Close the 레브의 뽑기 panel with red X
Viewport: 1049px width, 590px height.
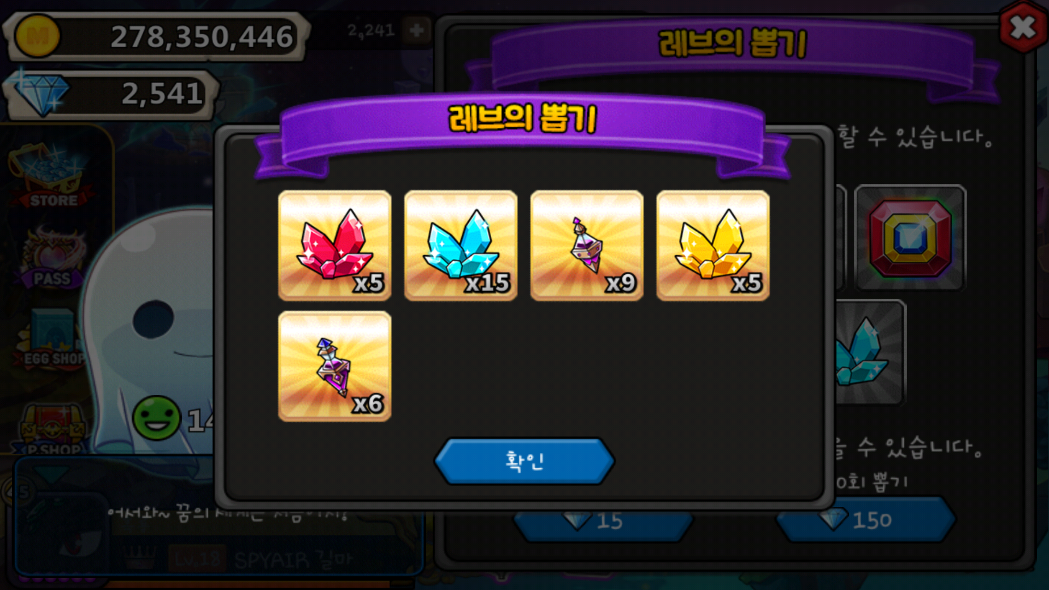(x=1023, y=28)
